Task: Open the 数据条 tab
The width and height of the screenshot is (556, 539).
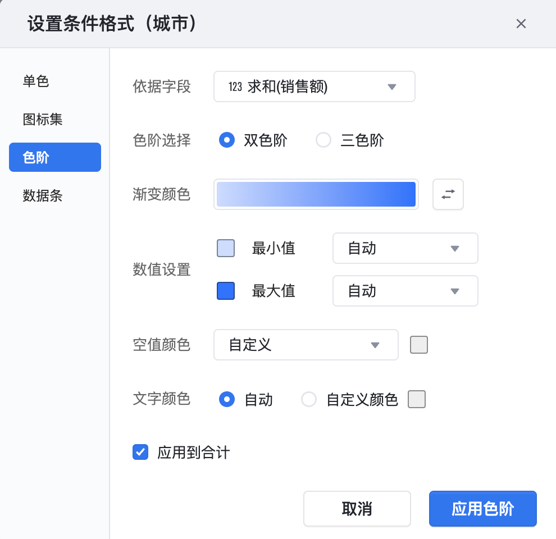Action: tap(43, 195)
